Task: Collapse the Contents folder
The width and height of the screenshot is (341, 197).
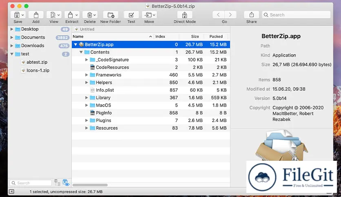Action: 81,52
